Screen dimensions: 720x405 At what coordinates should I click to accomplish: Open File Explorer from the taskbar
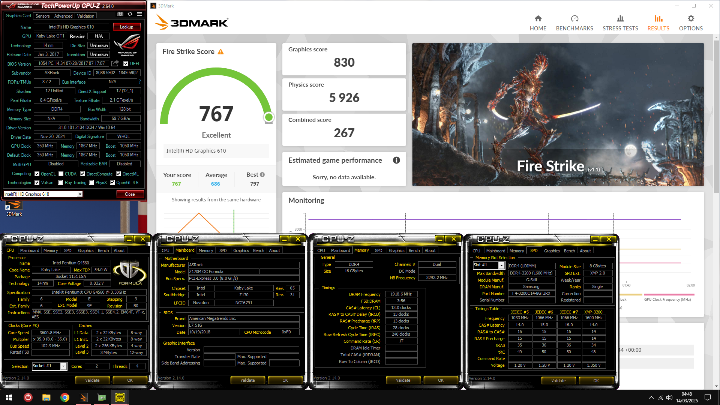pos(46,397)
